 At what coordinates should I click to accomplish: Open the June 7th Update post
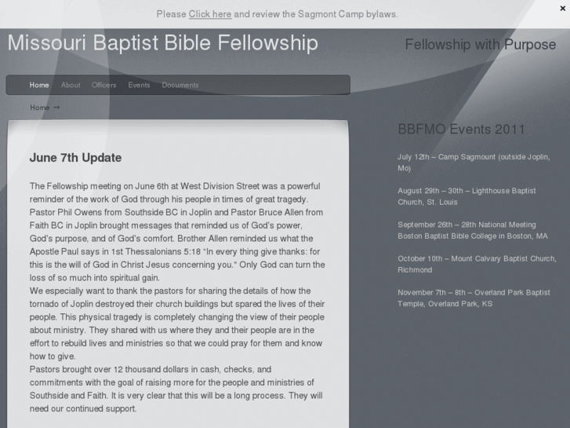click(75, 158)
